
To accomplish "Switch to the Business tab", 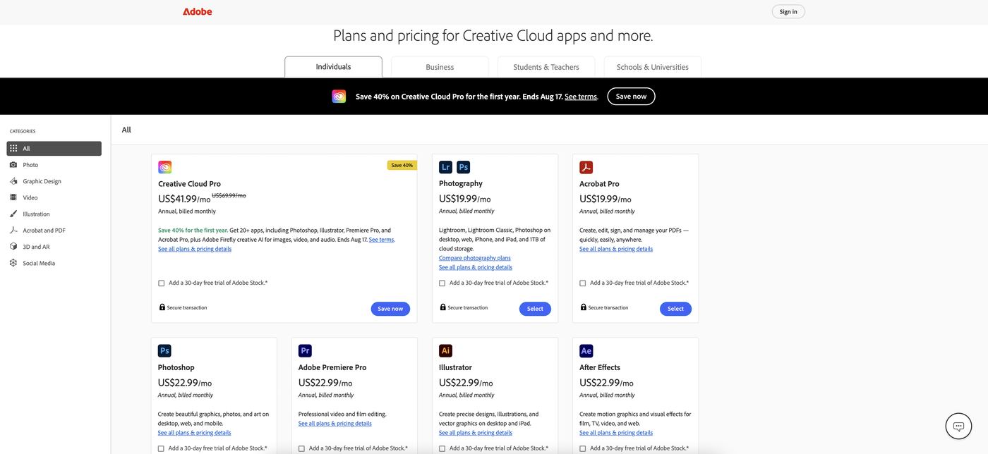I will click(x=440, y=67).
